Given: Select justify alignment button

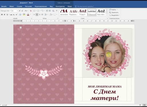Looking at the screenshot, I should click(x=42, y=15).
